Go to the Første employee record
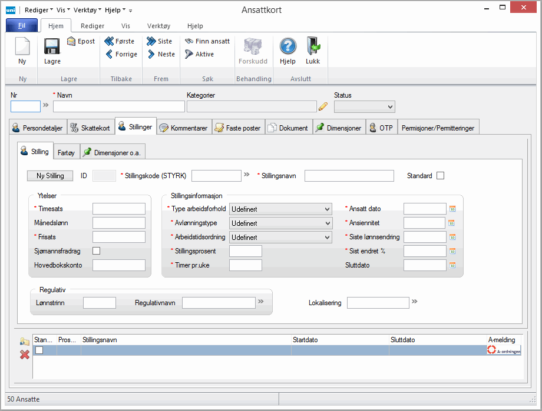This screenshot has height=411, width=542. pyautogui.click(x=120, y=41)
